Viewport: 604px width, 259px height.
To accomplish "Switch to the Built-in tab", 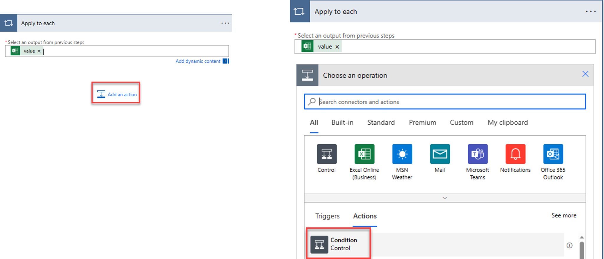I will tap(342, 123).
